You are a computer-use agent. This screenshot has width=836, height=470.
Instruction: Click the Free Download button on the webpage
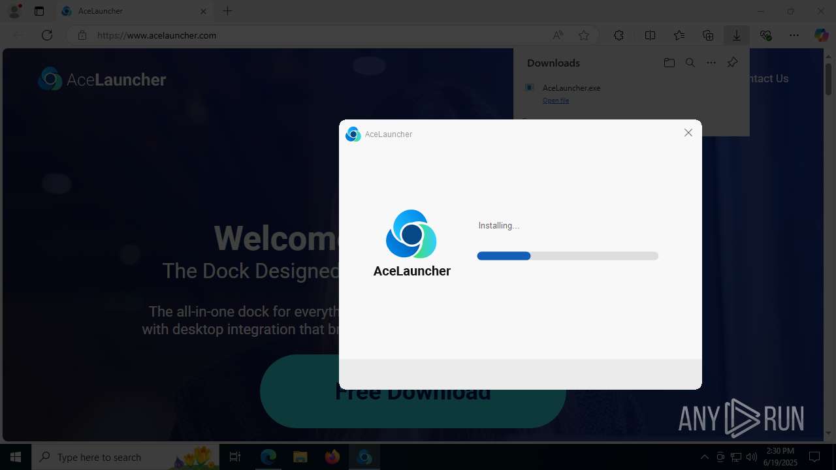[x=413, y=392]
